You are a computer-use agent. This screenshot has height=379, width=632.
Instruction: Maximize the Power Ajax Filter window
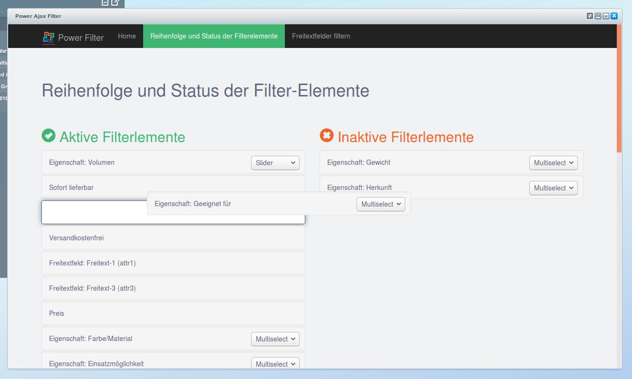point(606,16)
